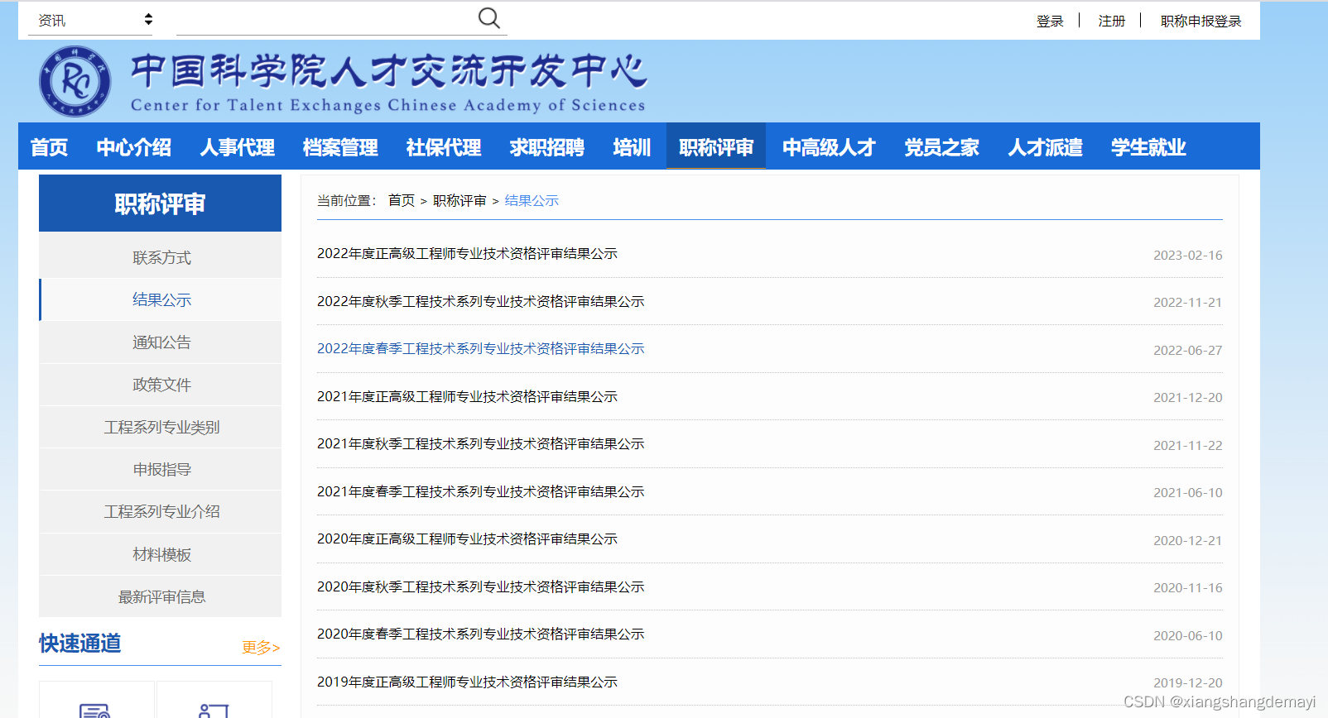Open 2022年度春季工程技术系列 result notice
Viewport: 1328px width, 718px height.
(480, 349)
